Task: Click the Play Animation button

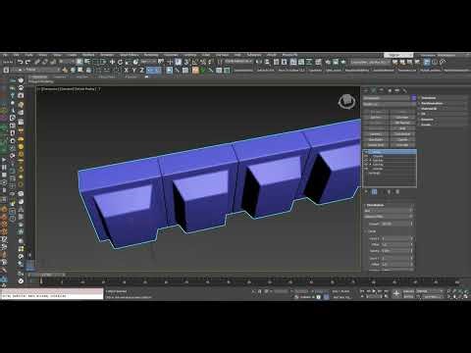Action: [x=374, y=291]
